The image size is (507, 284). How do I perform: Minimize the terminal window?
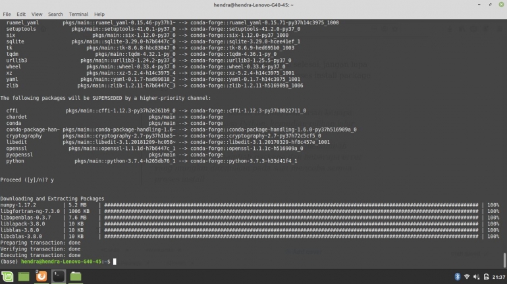479,5
